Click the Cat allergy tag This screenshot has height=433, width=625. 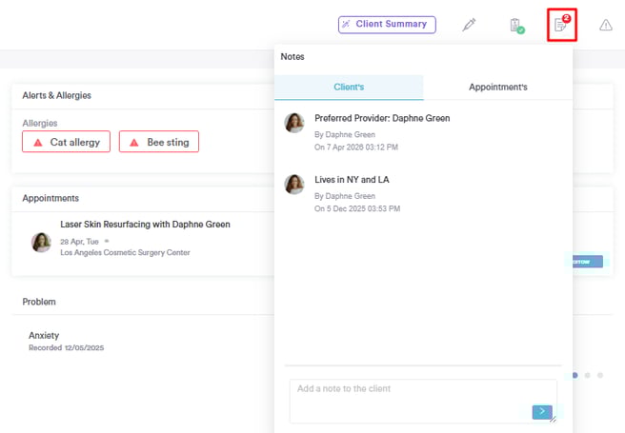pos(67,142)
